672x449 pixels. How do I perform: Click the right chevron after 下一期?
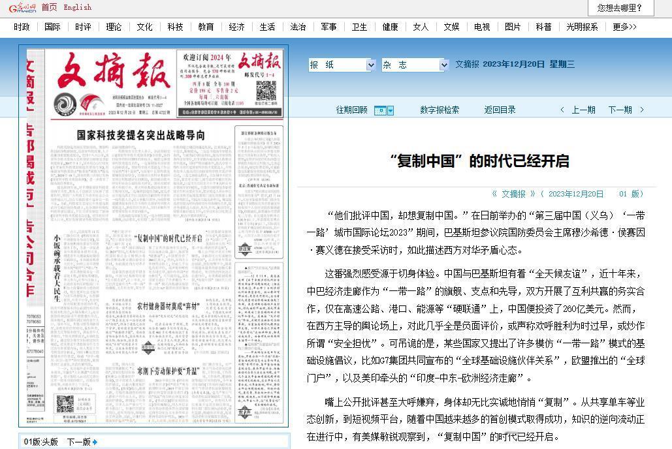[641, 110]
